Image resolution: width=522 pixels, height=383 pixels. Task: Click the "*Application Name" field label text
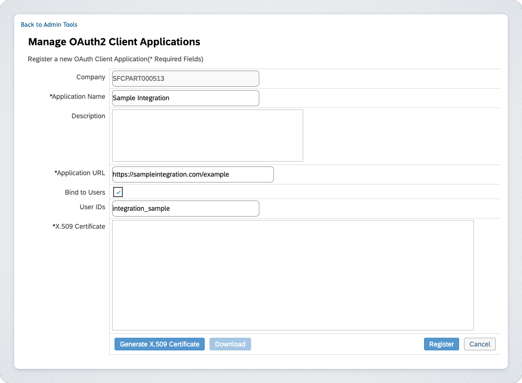pyautogui.click(x=77, y=96)
